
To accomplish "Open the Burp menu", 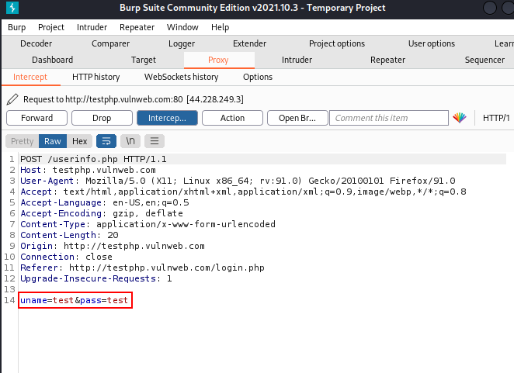I will 17,27.
